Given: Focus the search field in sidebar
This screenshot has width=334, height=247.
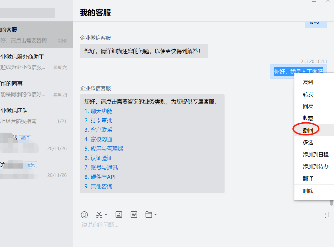Looking at the screenshot, I should 27,13.
